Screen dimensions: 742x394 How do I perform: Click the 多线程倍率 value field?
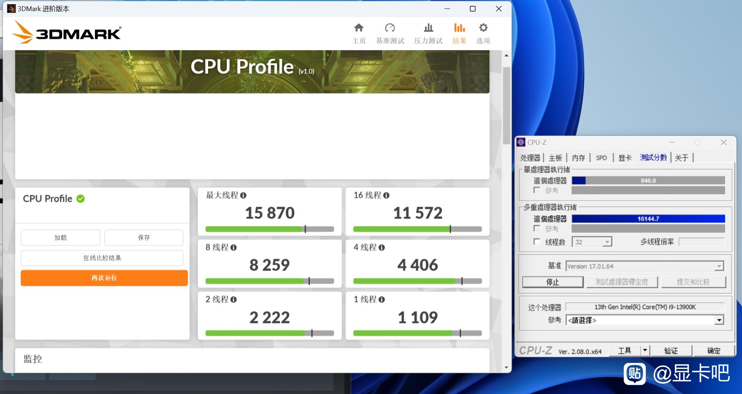coord(701,242)
